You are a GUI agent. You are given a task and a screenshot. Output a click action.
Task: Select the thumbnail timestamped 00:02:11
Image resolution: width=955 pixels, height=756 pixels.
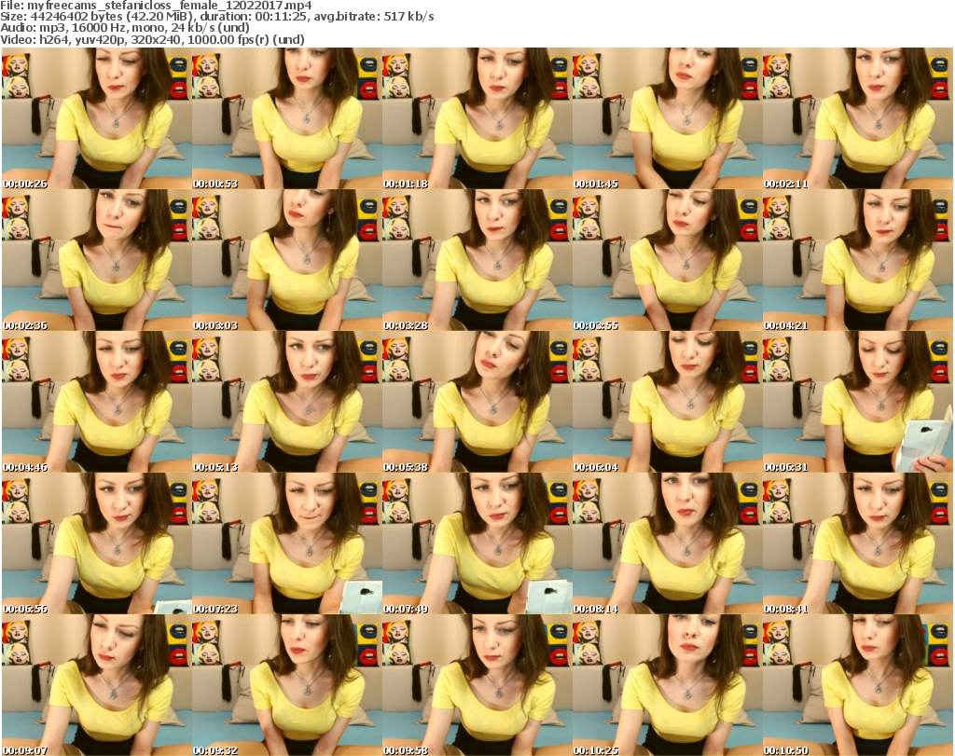[x=858, y=118]
